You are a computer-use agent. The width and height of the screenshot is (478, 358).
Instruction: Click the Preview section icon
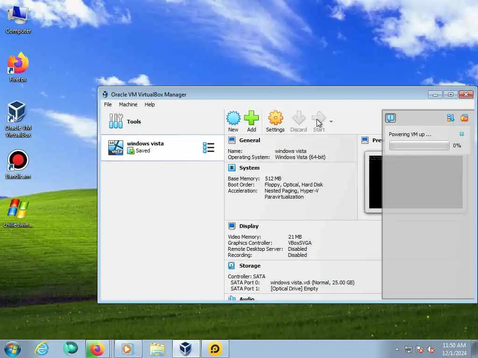coord(365,140)
